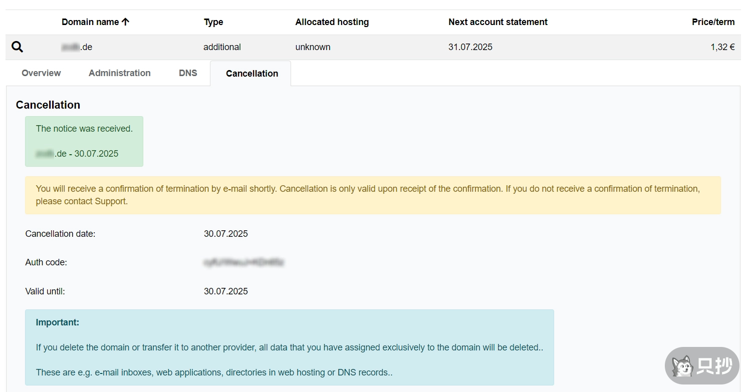Open the Overview tab
The image size is (747, 392).
[41, 73]
